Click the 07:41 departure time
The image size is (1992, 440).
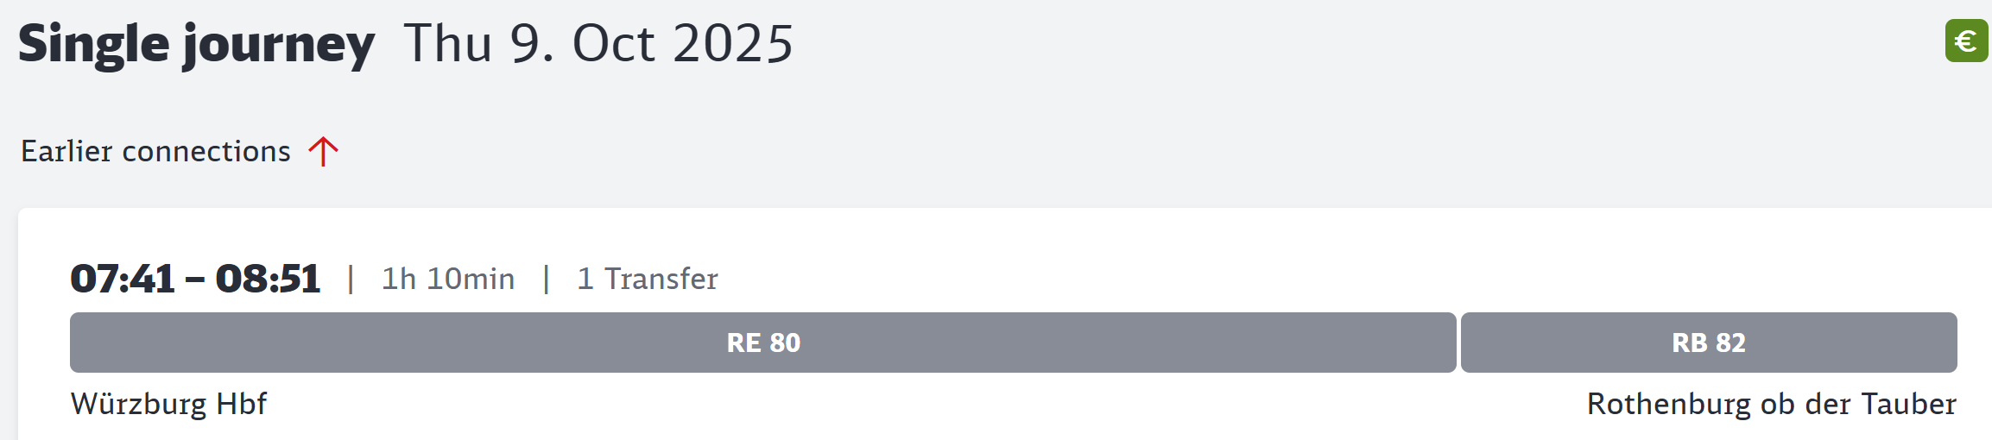click(123, 279)
